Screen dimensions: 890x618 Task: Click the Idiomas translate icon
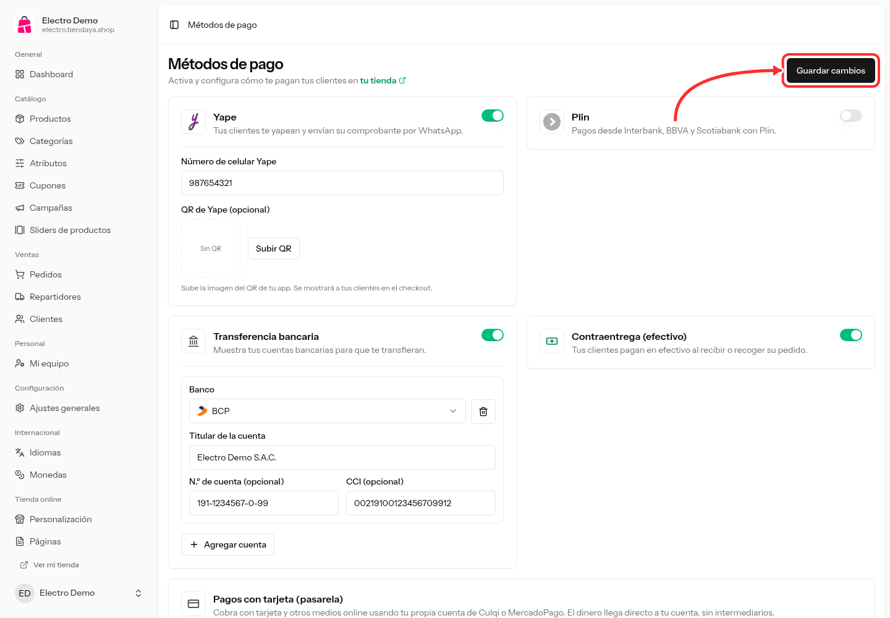(x=20, y=452)
